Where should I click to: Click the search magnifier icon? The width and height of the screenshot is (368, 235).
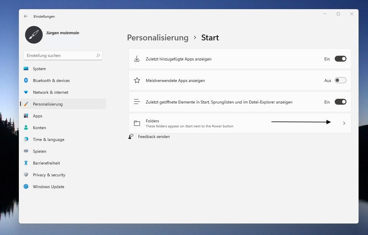[x=98, y=55]
